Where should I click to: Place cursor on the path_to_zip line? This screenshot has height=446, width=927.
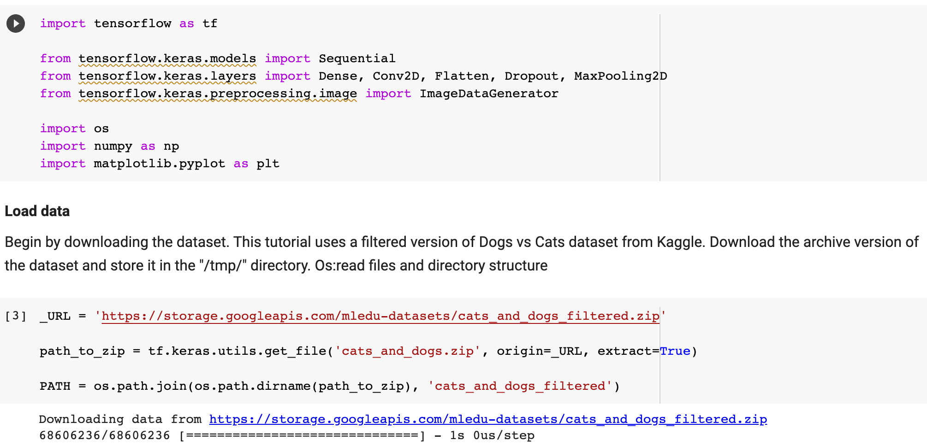(277, 351)
